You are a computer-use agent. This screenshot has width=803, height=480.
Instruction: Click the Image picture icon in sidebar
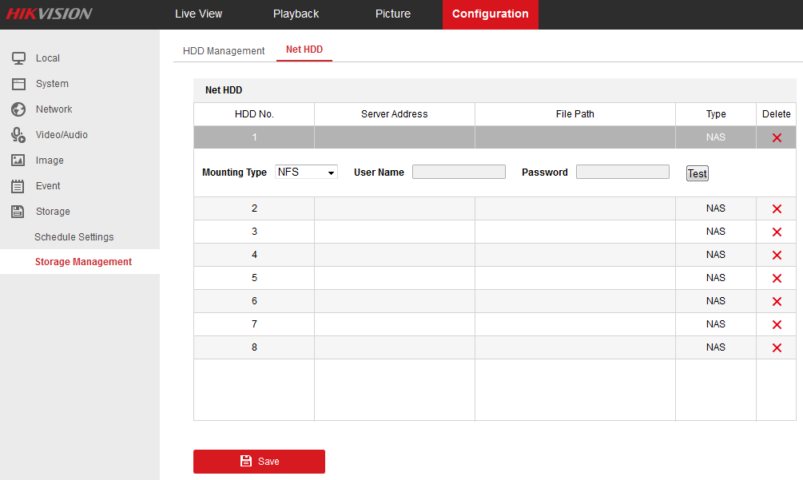pyautogui.click(x=18, y=161)
